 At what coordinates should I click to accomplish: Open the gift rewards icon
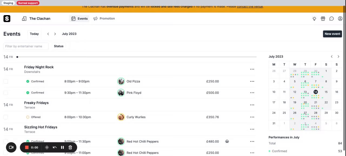[323, 19]
